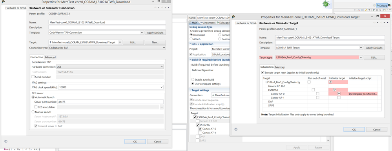Click New button next to Target
This screenshot has width=392, height=151.
point(155,42)
